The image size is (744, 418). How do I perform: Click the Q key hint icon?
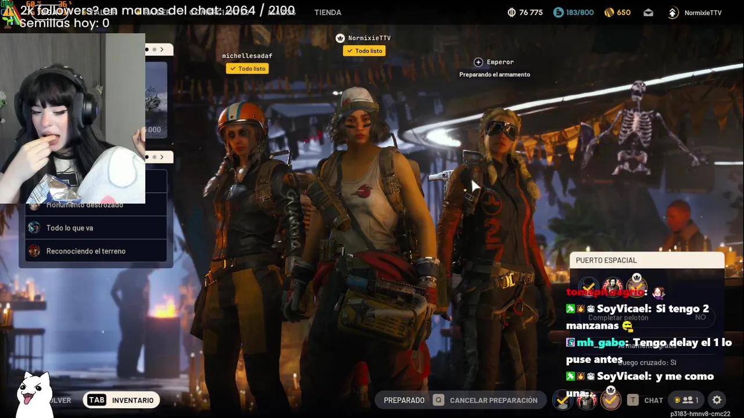[438, 401]
